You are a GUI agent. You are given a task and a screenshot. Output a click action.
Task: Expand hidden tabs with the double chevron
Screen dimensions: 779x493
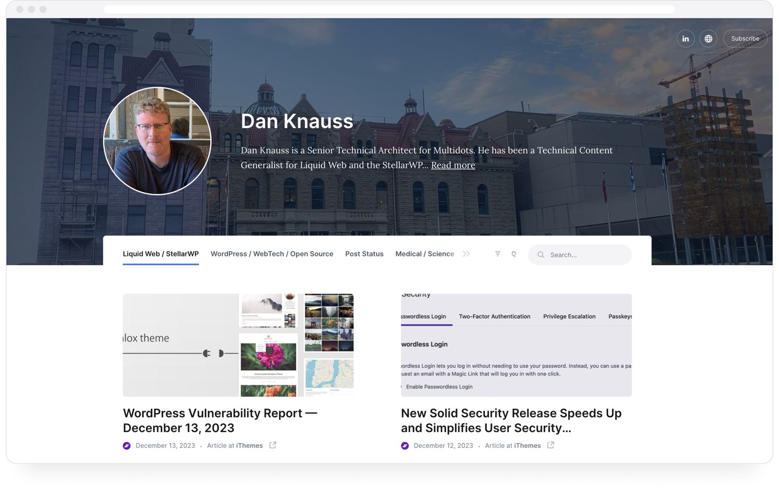tap(466, 254)
